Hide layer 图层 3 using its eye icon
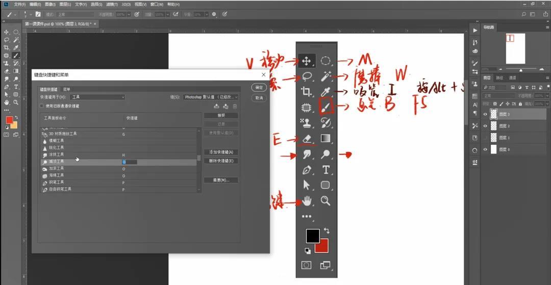 pos(485,114)
